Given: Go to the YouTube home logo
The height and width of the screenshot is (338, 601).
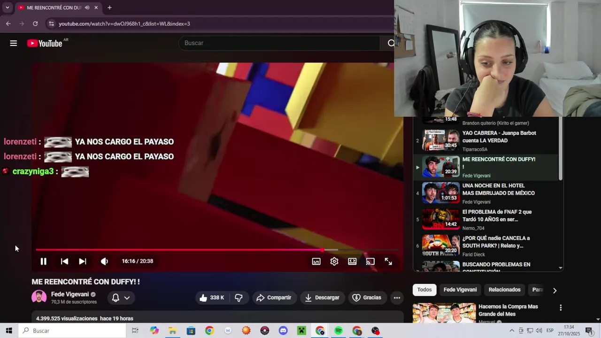Looking at the screenshot, I should coord(45,43).
